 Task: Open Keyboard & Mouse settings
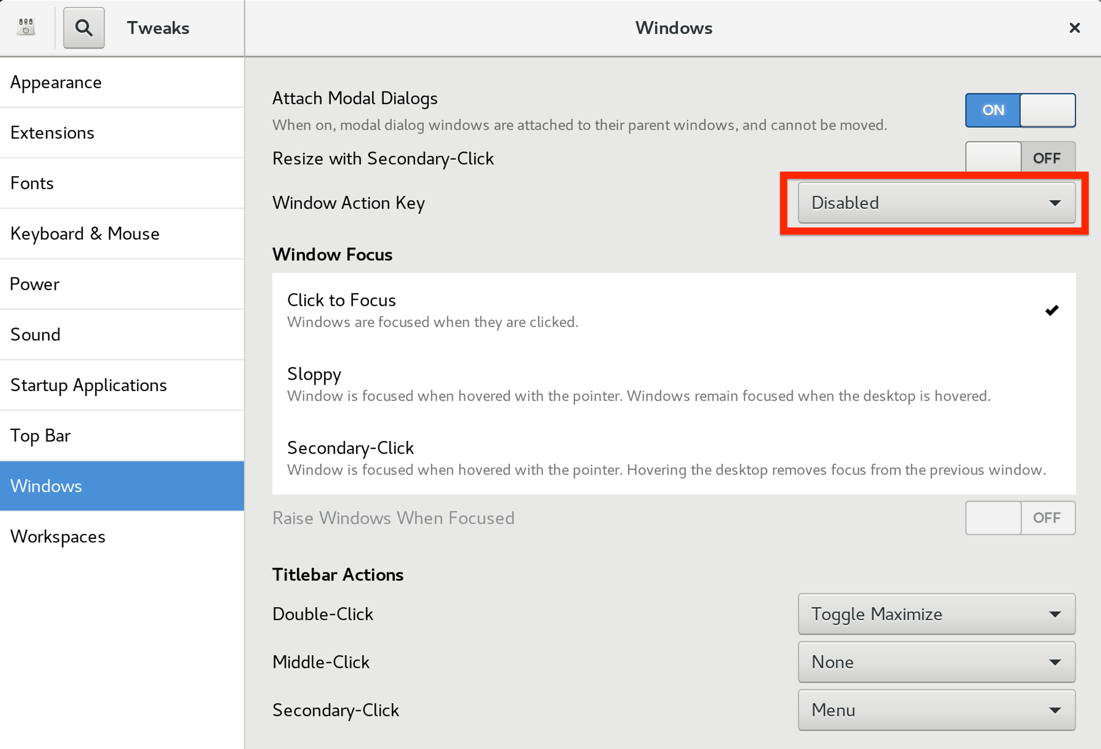84,234
